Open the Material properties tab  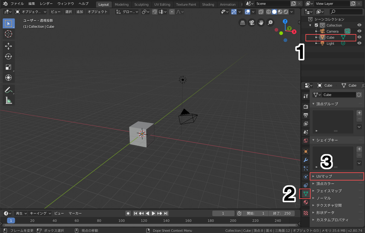click(x=305, y=202)
